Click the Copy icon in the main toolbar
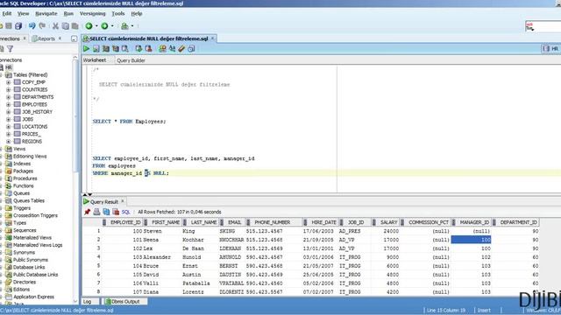This screenshot has width=561, height=315. click(65, 25)
